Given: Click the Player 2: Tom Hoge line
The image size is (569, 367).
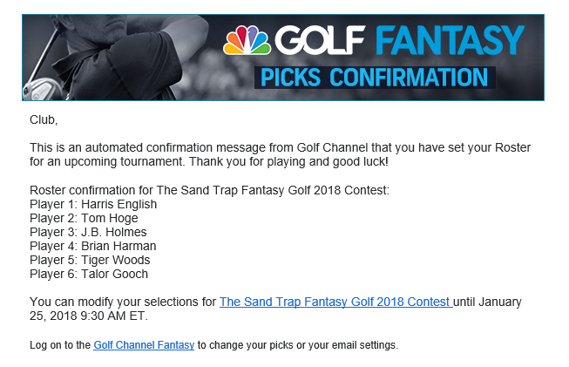Looking at the screenshot, I should pos(85,218).
